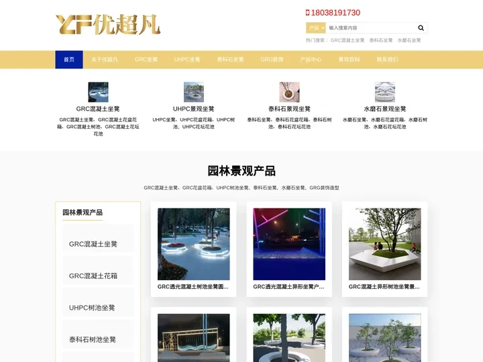The height and width of the screenshot is (362, 483).
Task: Click the red phone icon
Action: [307, 13]
